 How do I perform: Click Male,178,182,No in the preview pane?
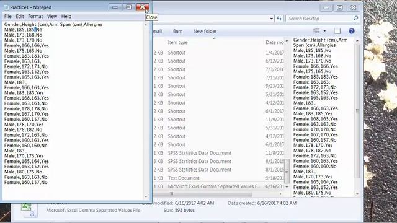pos(312,151)
